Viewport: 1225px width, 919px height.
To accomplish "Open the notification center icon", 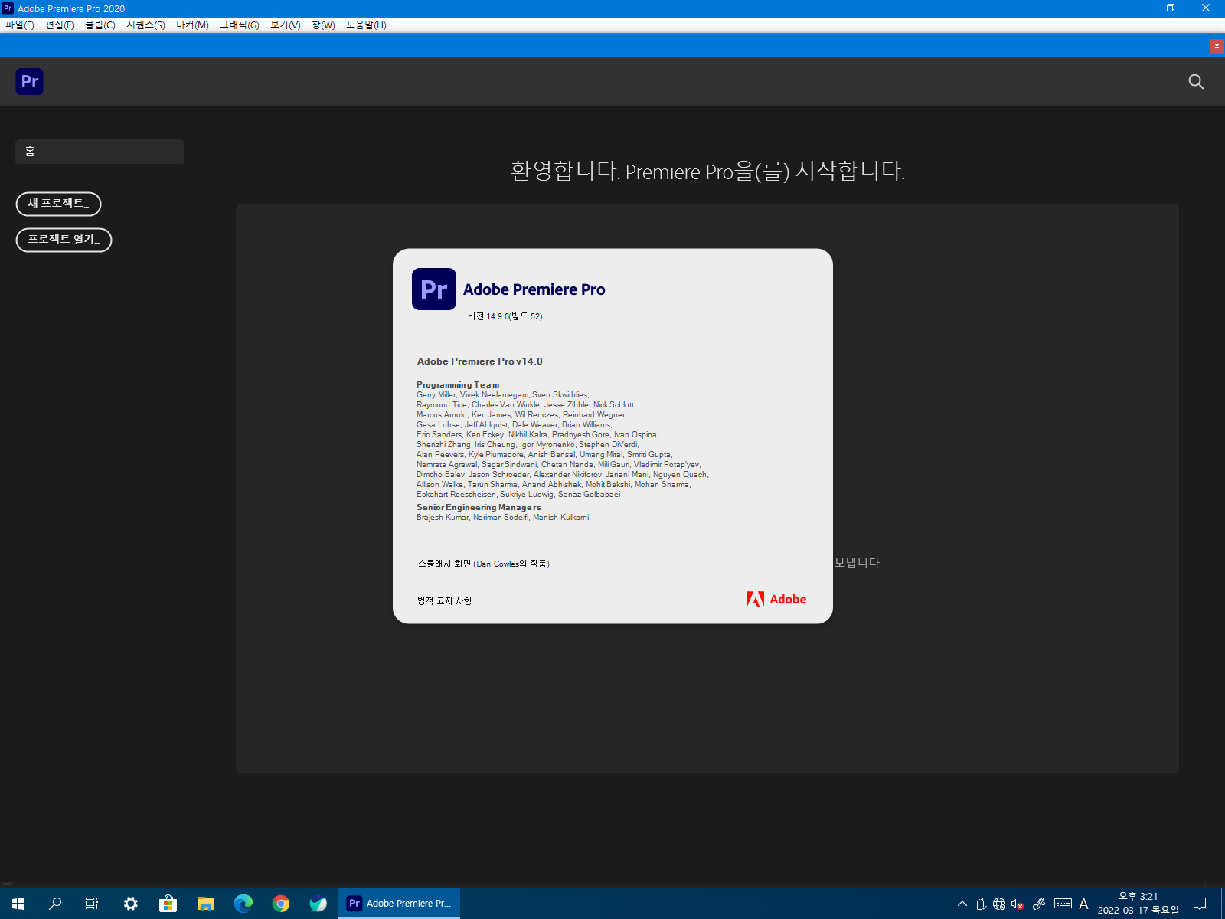I will (x=1200, y=904).
